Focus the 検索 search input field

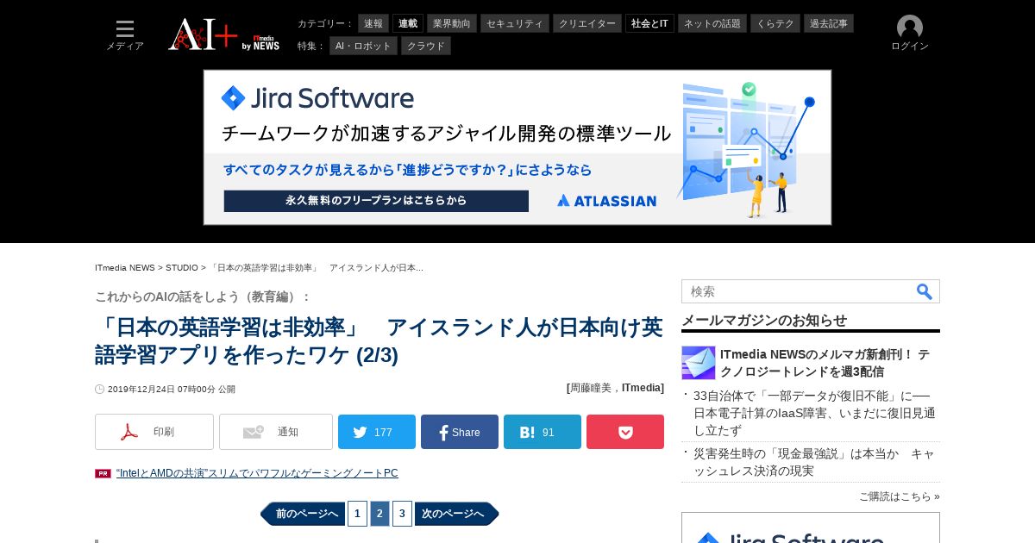pyautogui.click(x=798, y=291)
